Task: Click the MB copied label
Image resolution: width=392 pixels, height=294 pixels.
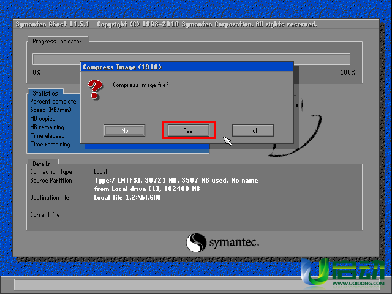Action: 43,118
